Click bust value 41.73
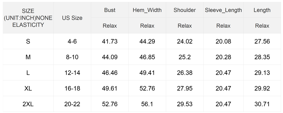This screenshot has width=283, height=113. pyautogui.click(x=110, y=41)
